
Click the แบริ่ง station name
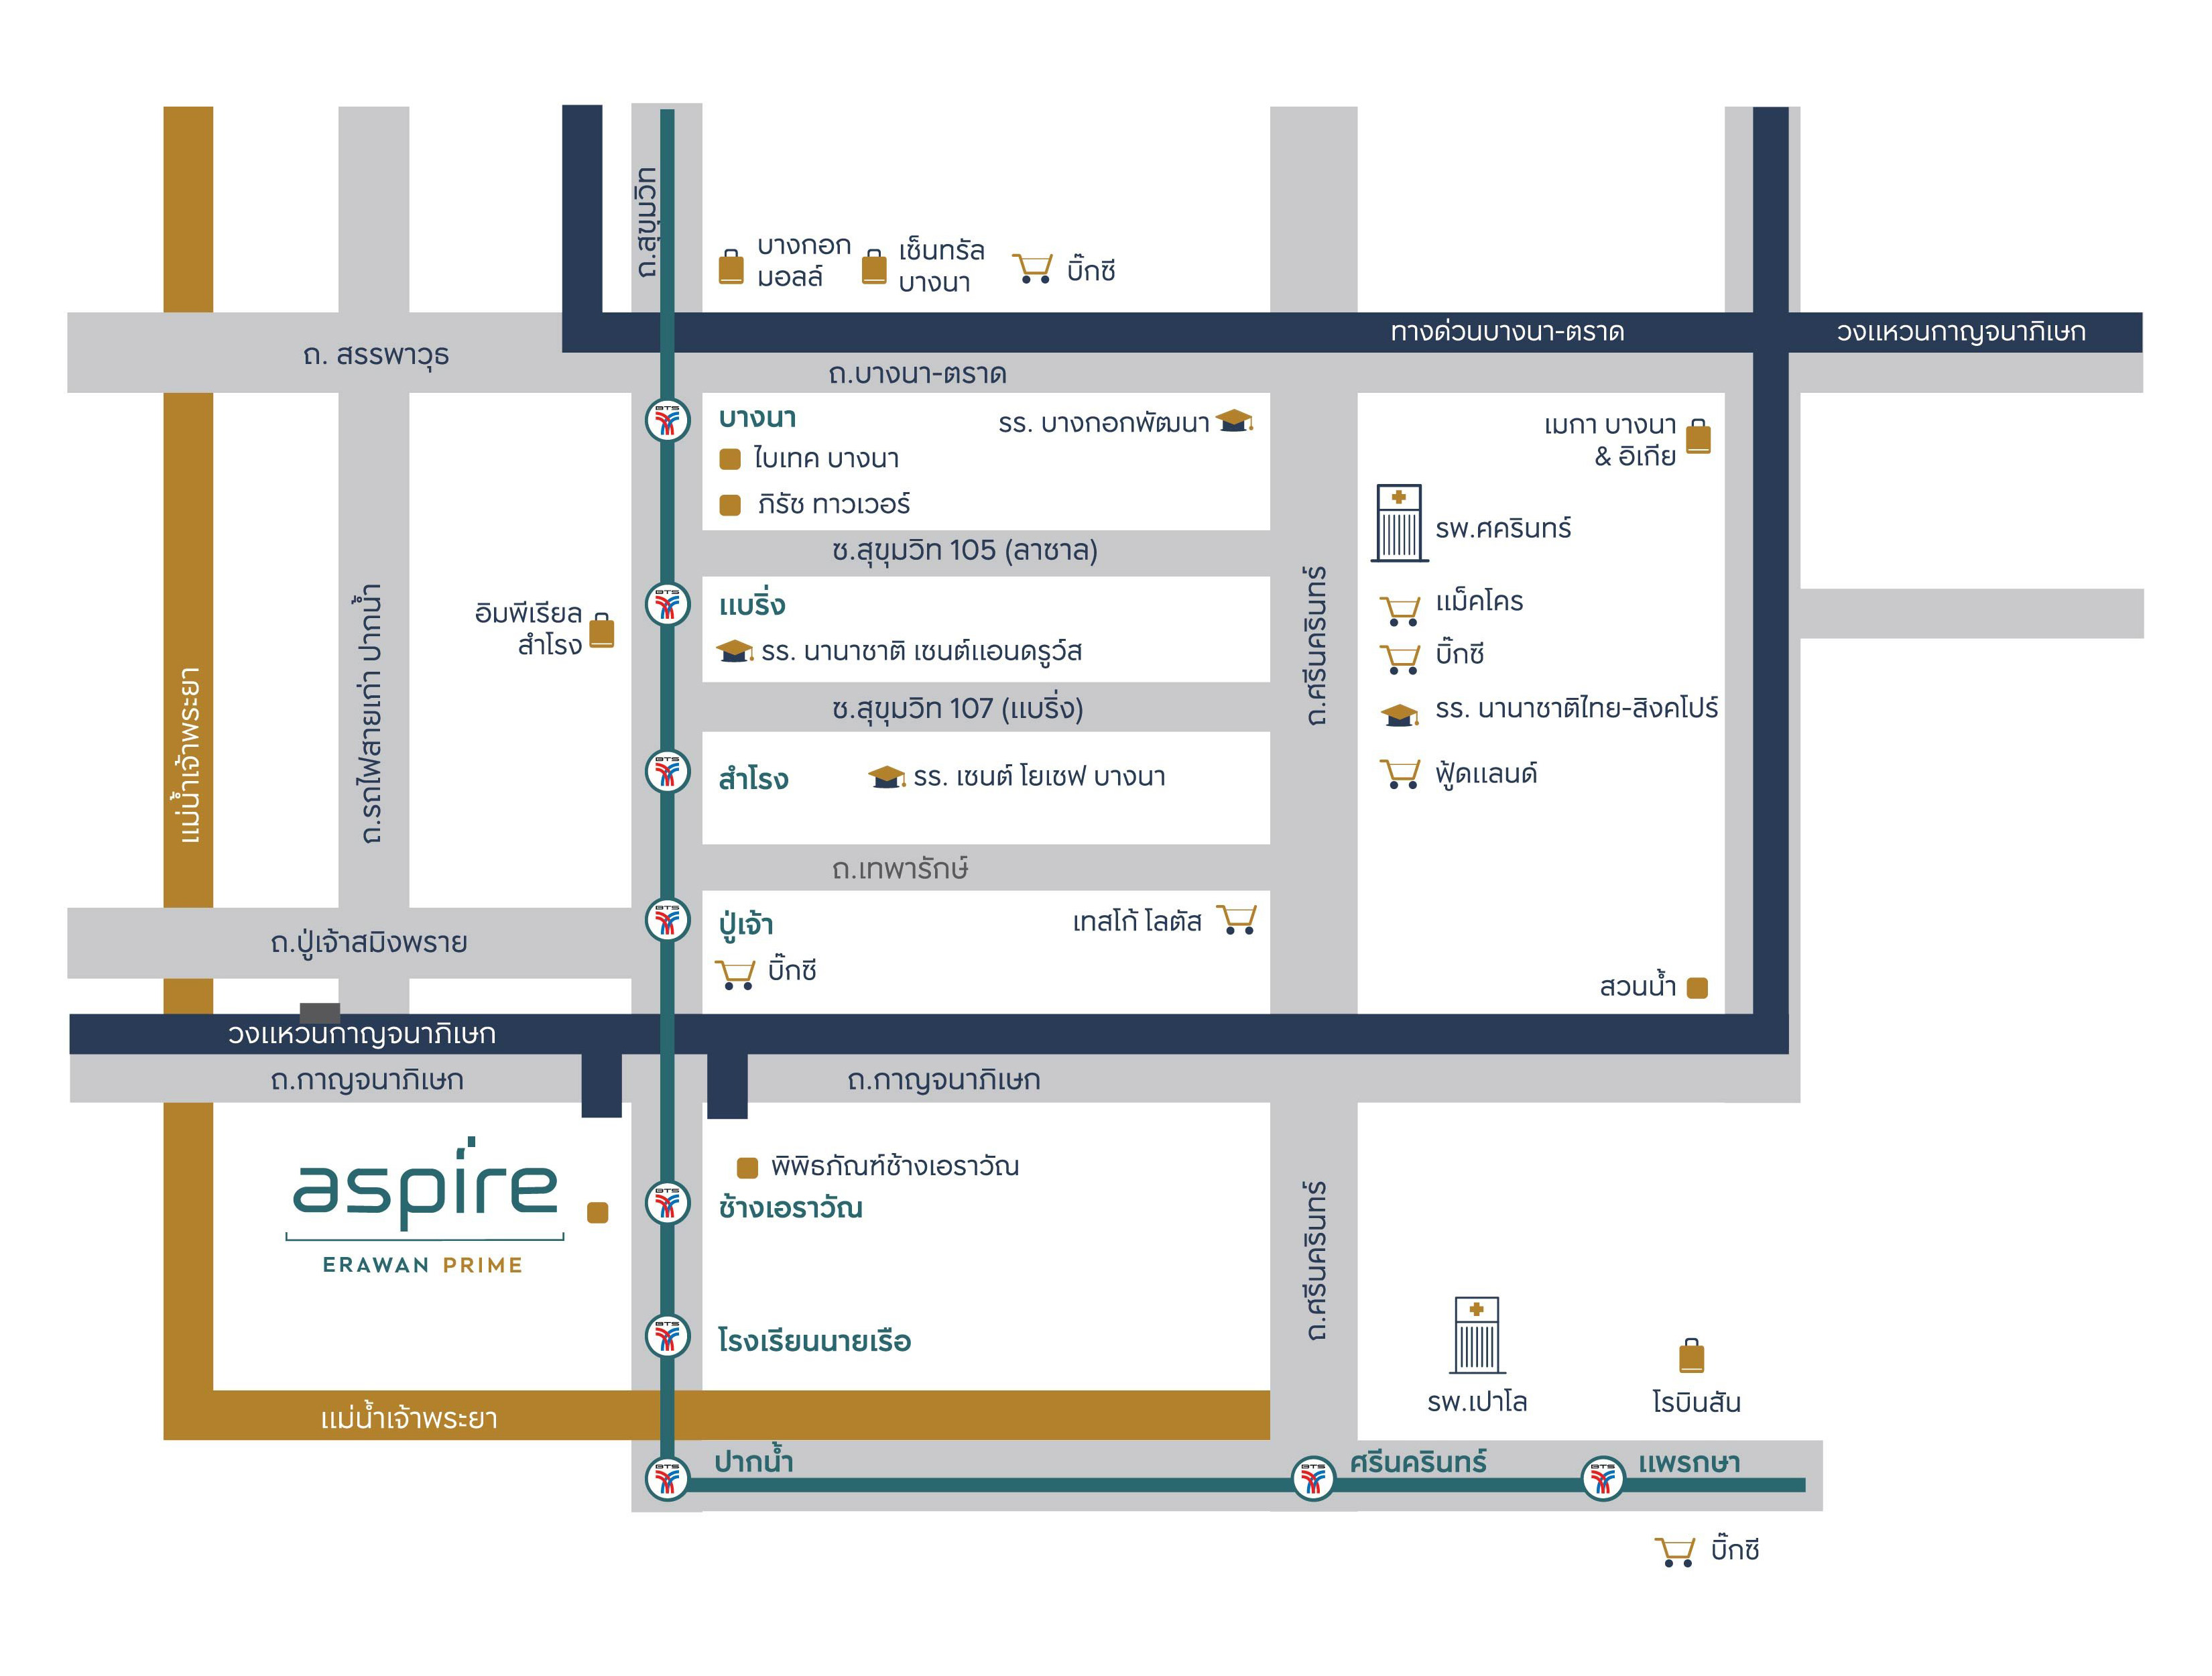point(752,604)
